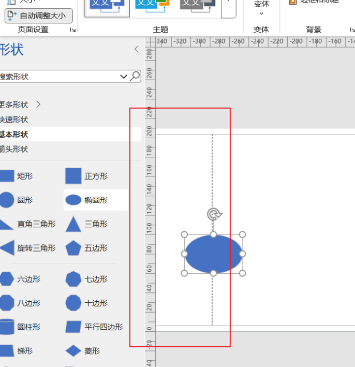This screenshot has width=355, height=367.
Task: Select the Hexagon (六边形) shape
Action: point(20,279)
